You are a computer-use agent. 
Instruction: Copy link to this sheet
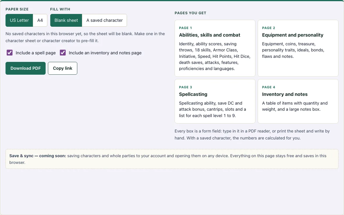62,68
